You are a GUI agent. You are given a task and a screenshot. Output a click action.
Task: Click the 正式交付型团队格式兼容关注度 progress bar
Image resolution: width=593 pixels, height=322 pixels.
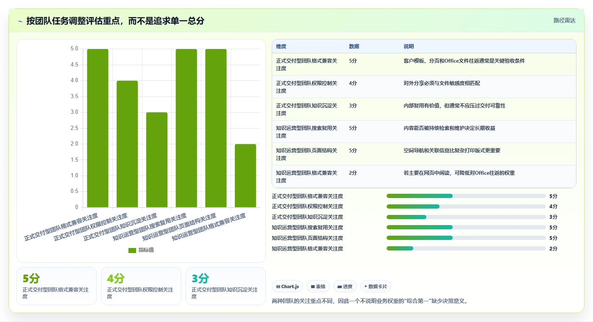466,196
